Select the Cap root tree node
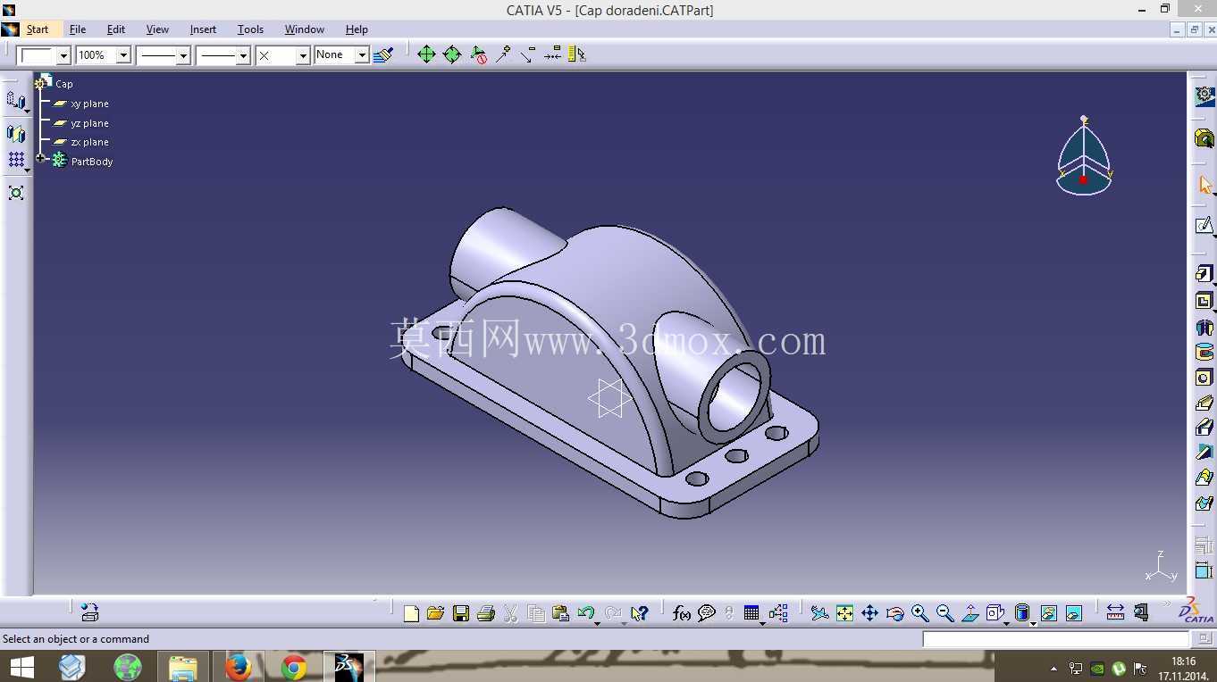Screen dimensions: 1217x682 coord(64,84)
